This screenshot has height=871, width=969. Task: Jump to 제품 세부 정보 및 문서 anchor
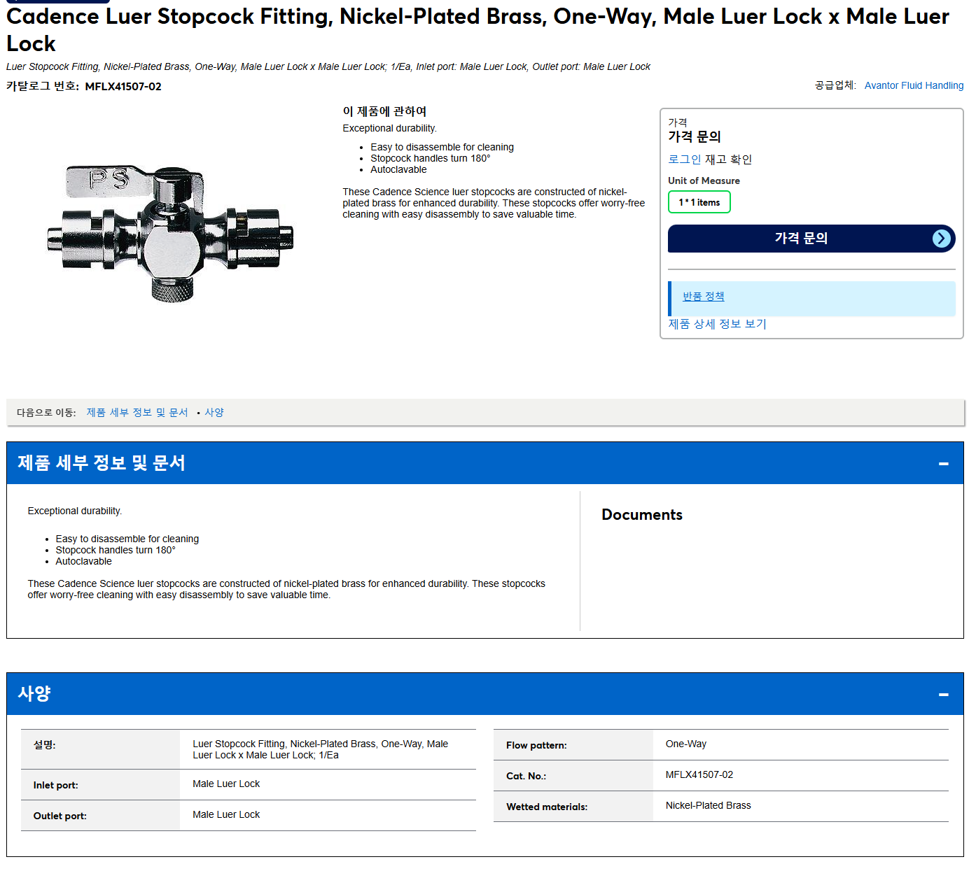point(137,413)
